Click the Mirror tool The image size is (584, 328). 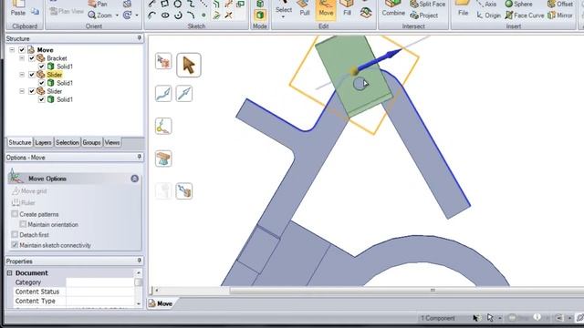(x=560, y=15)
